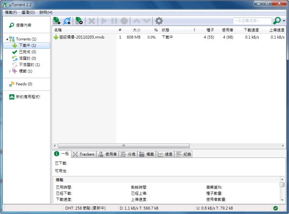Click 4 (98) peers cell
The image size is (289, 214).
pyautogui.click(x=228, y=37)
